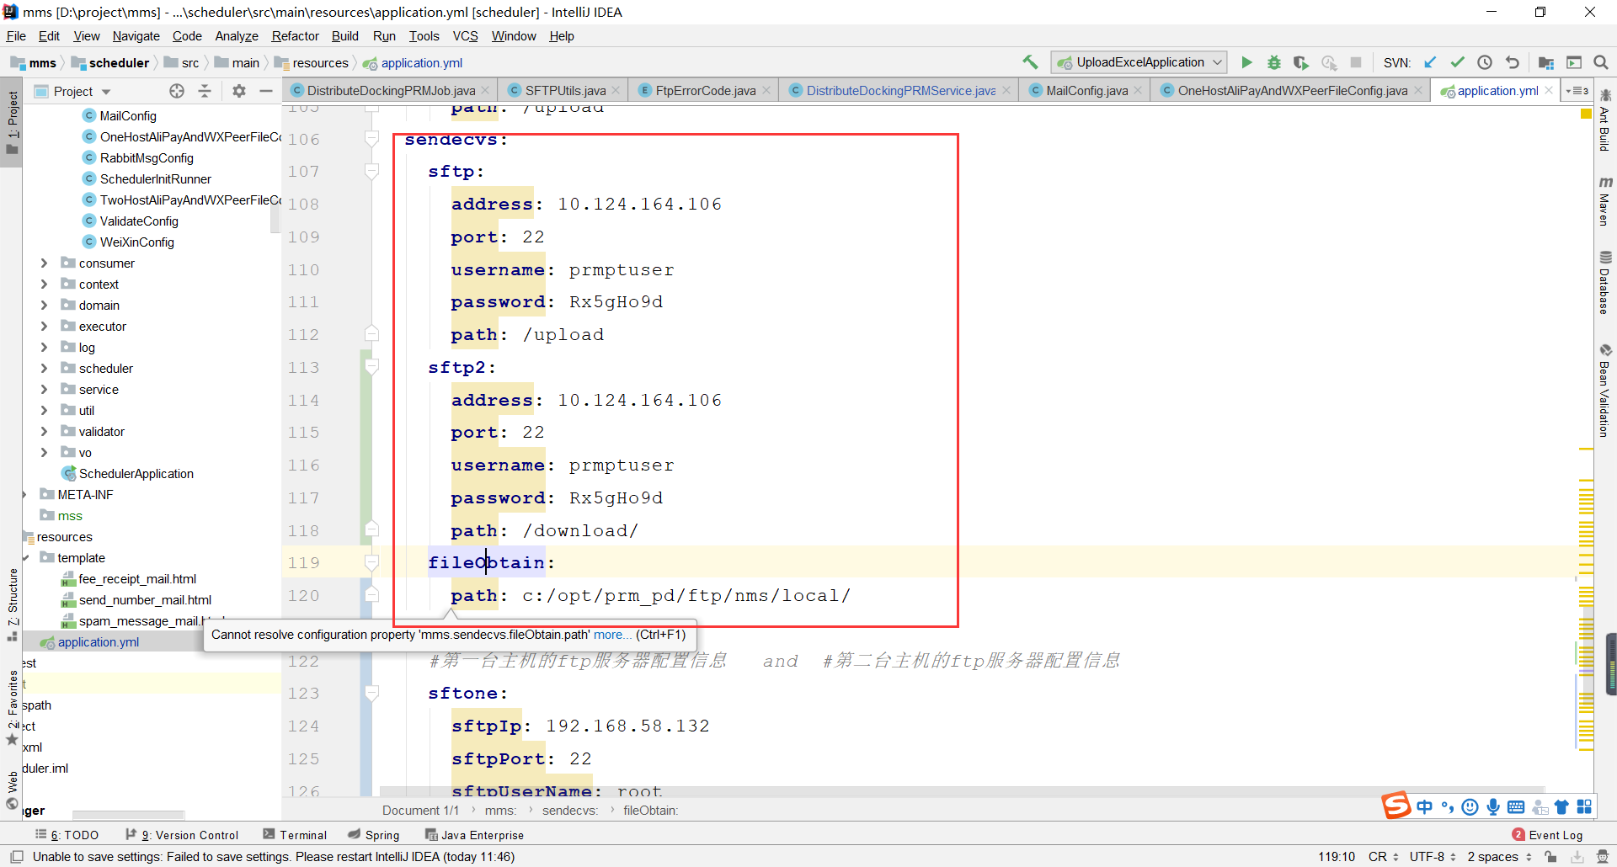1617x867 pixels.
Task: Run UploadExcelApplication with the green play icon
Action: [1246, 62]
